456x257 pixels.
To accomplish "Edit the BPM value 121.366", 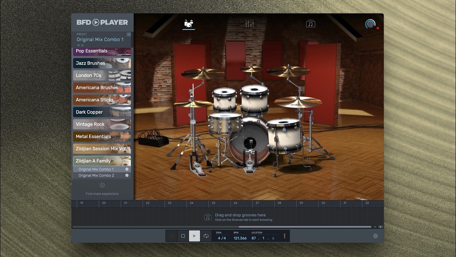I will (x=240, y=238).
